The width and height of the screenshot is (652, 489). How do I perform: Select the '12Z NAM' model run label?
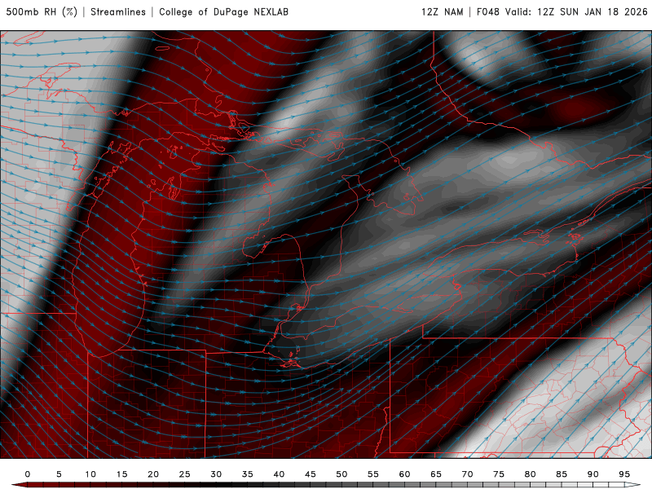(443, 12)
